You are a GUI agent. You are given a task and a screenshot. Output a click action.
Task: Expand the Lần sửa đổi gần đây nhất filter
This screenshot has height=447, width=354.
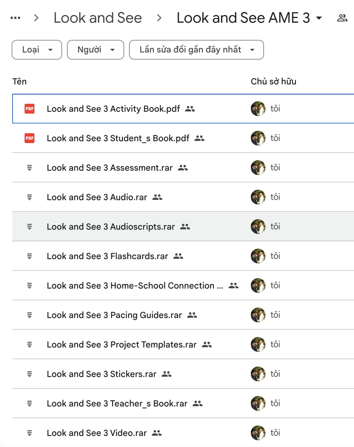click(x=196, y=50)
